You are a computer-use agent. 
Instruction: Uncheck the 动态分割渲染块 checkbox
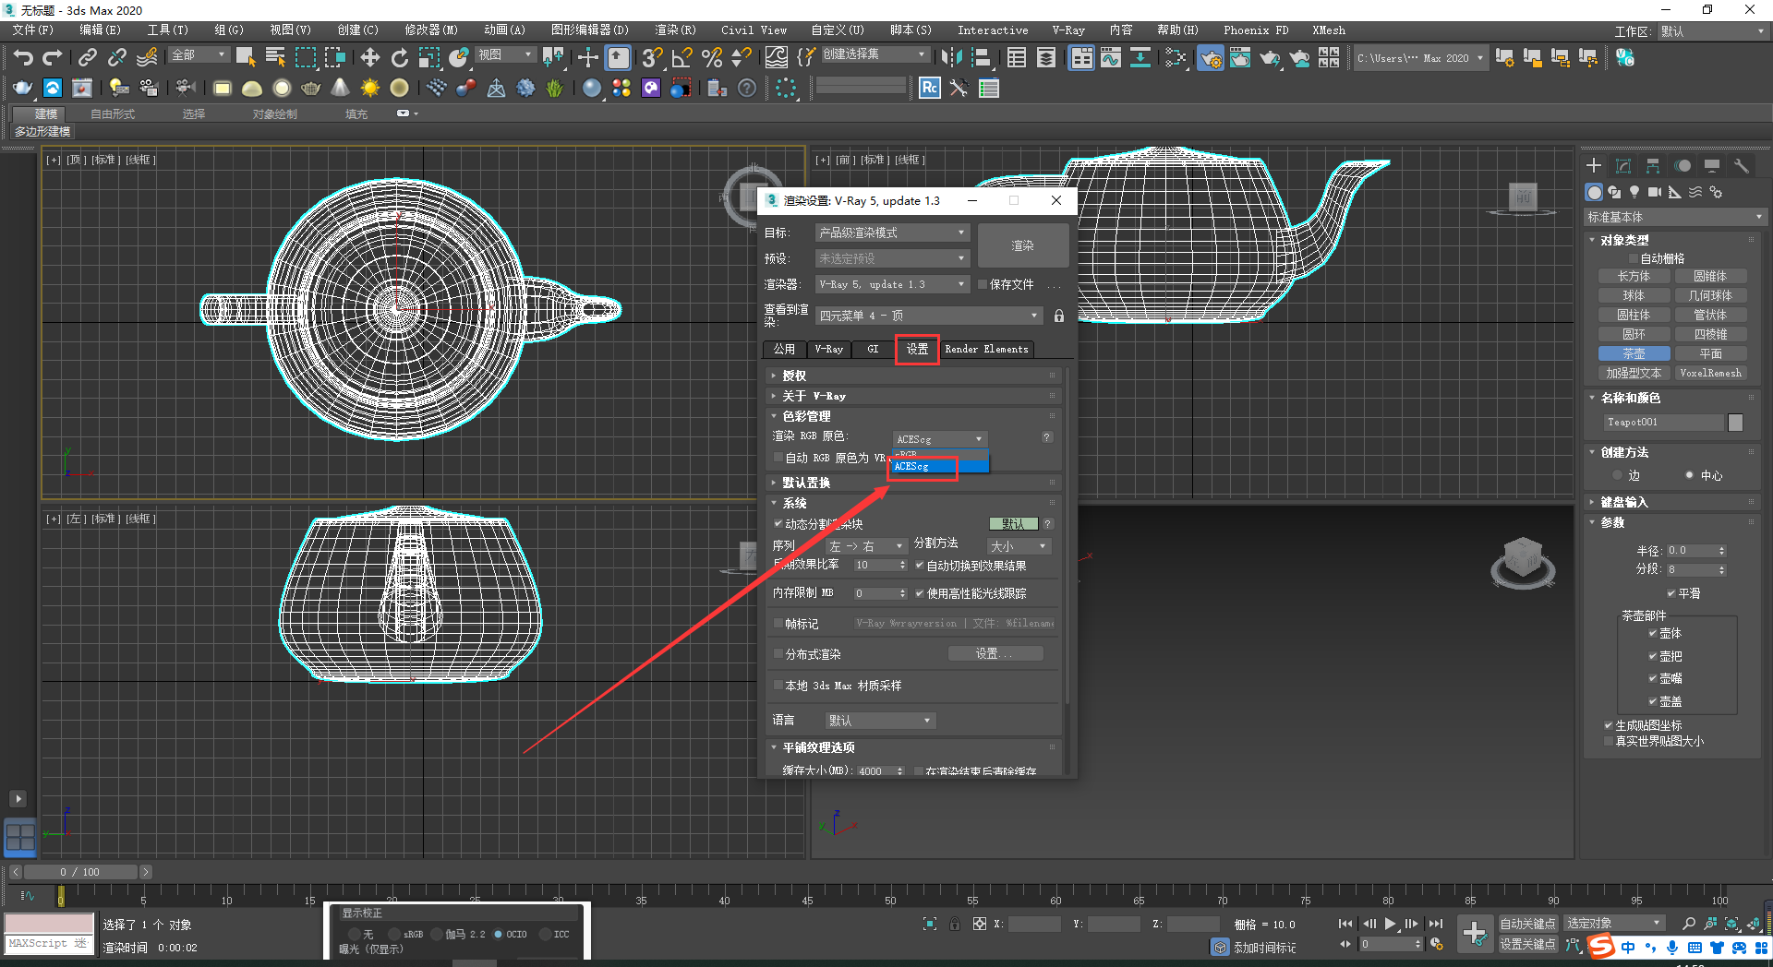click(x=778, y=523)
